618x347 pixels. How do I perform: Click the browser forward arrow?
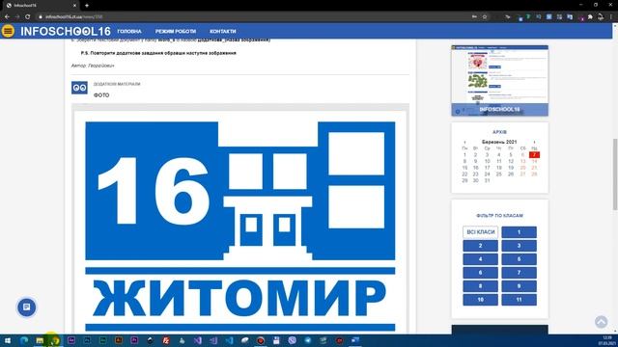(x=17, y=17)
